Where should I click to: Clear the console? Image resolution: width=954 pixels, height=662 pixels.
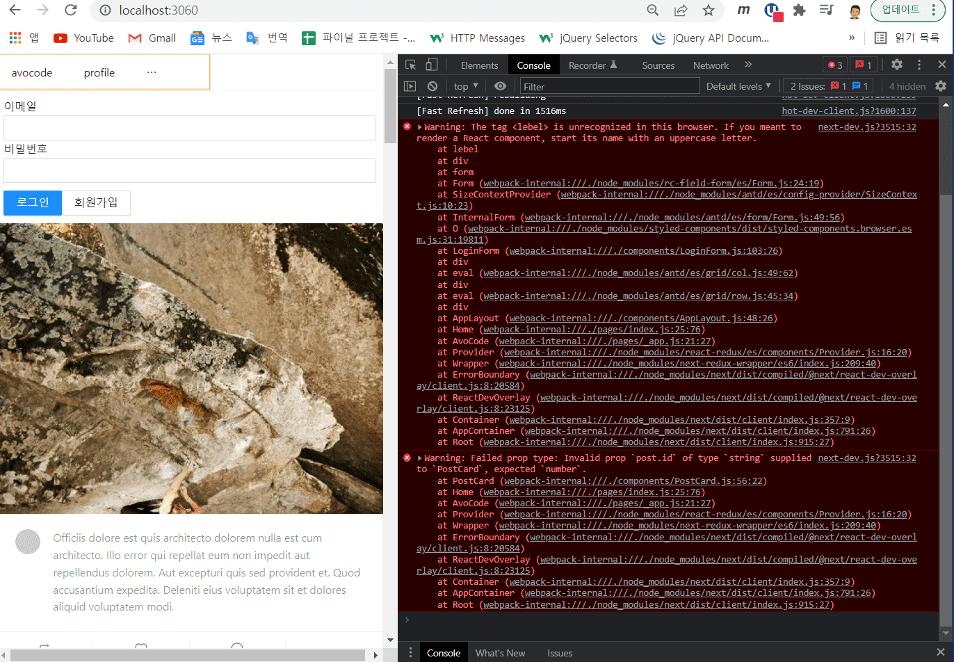[x=432, y=86]
